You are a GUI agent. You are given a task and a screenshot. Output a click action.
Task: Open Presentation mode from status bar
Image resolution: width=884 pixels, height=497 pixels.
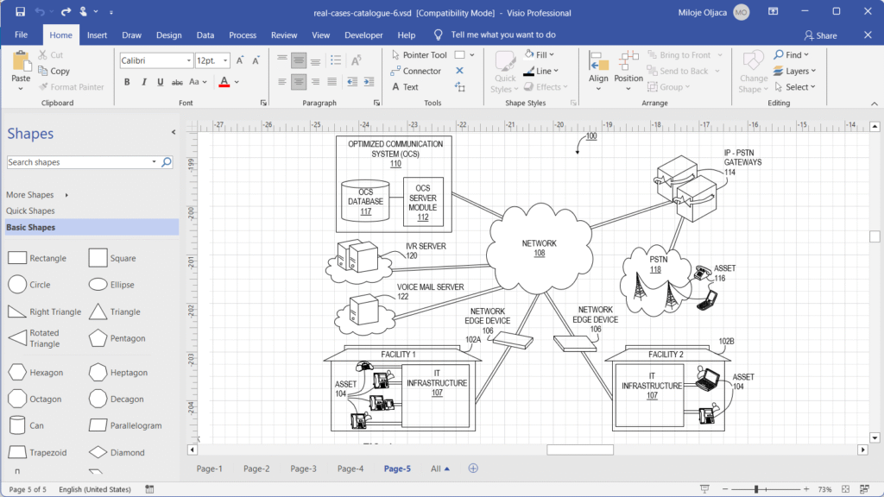[x=705, y=489]
